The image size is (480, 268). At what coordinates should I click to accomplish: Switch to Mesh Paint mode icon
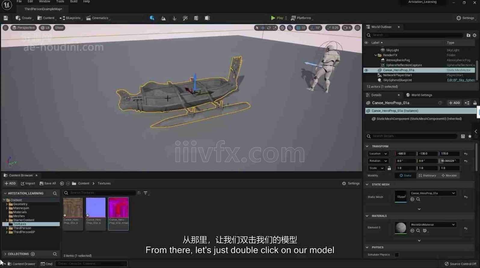[185, 18]
